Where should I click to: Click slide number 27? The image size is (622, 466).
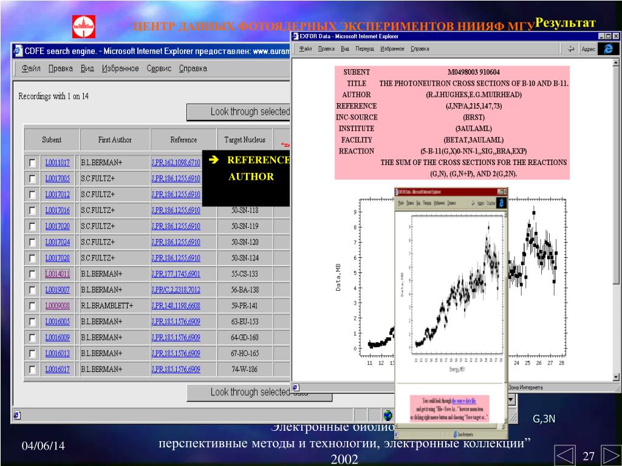588,456
